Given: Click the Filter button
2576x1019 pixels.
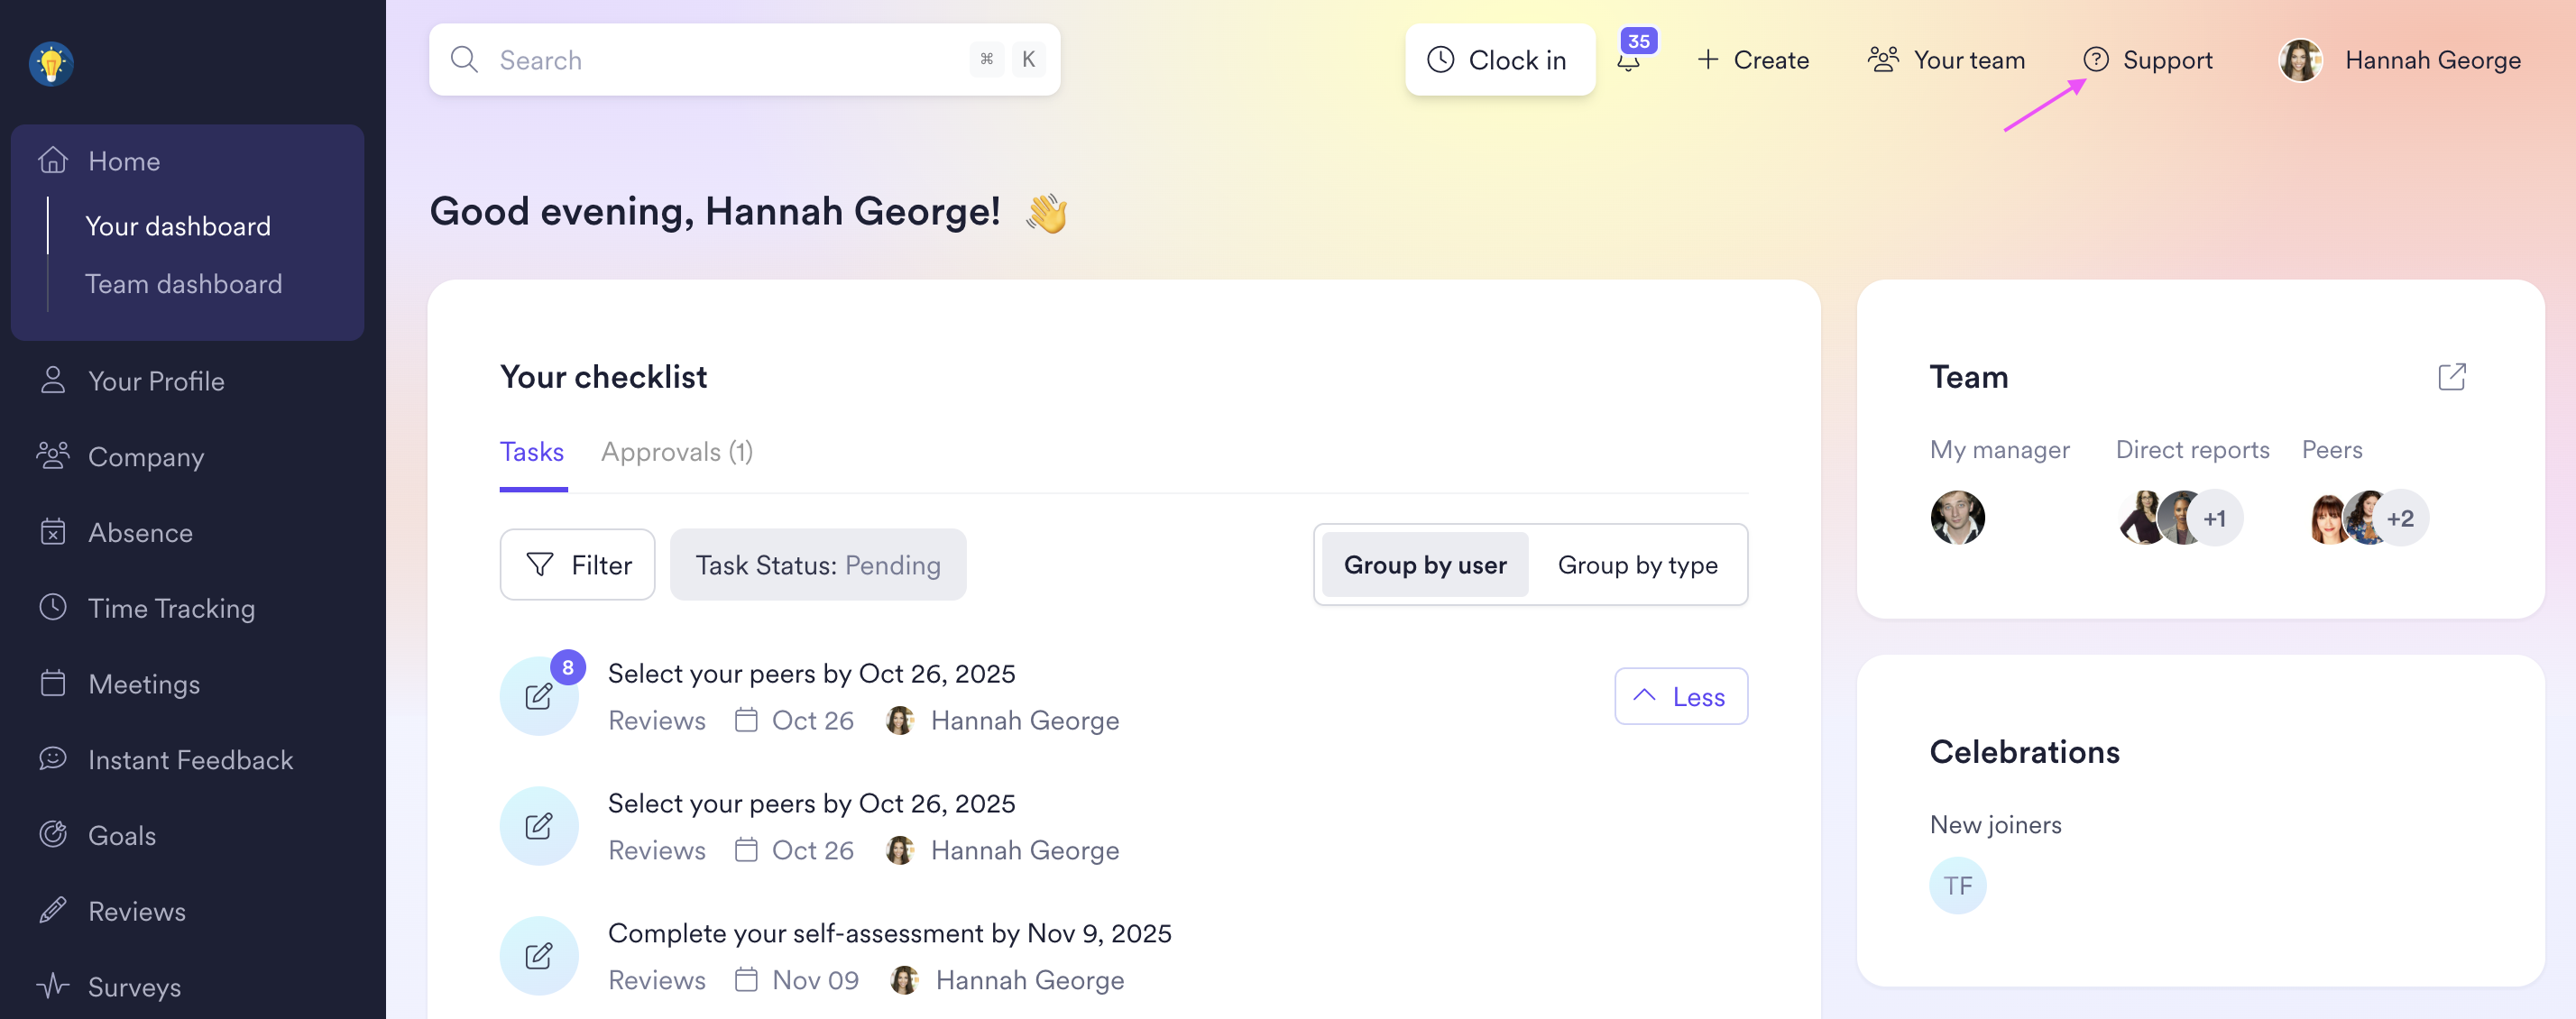Looking at the screenshot, I should (x=577, y=565).
